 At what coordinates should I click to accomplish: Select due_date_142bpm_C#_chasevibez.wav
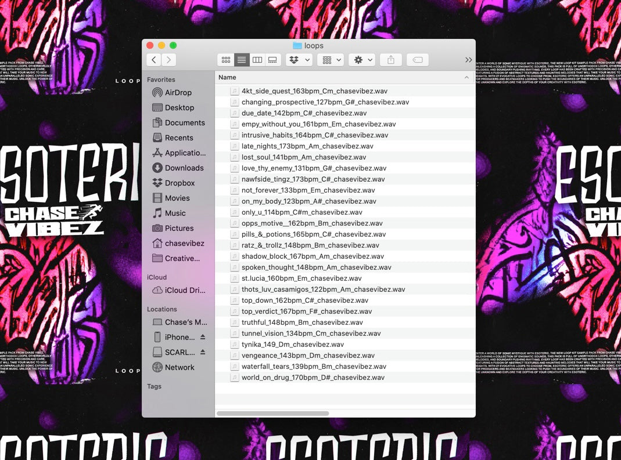pos(345,113)
